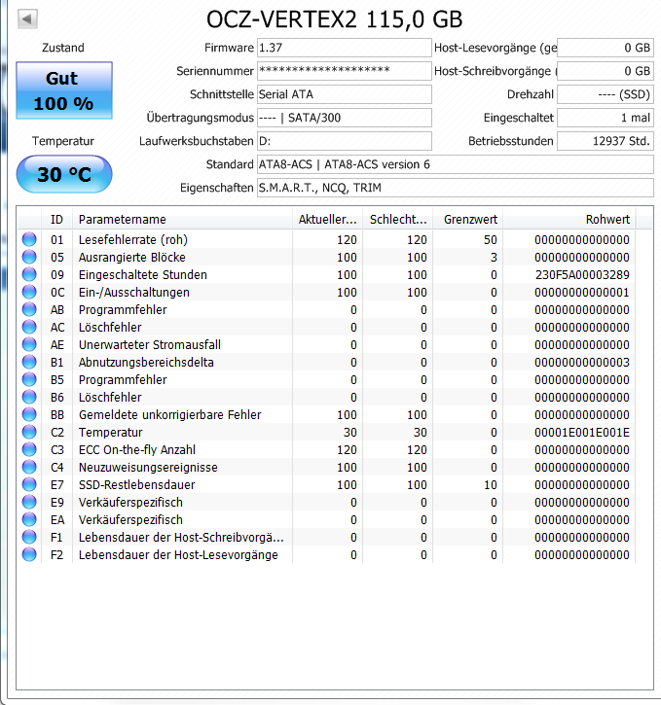This screenshot has height=705, width=661.
Task: Select the Eingeschaltete Stunden parameter name
Action: pyautogui.click(x=143, y=275)
